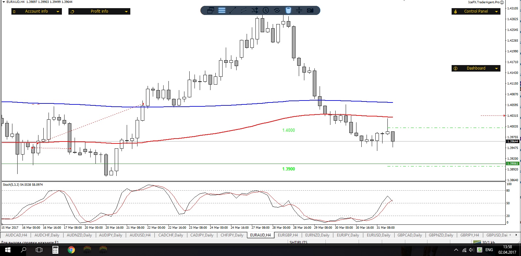This screenshot has width=521, height=256.
Task: Click the 1.39061 price level label
Action: [x=513, y=164]
